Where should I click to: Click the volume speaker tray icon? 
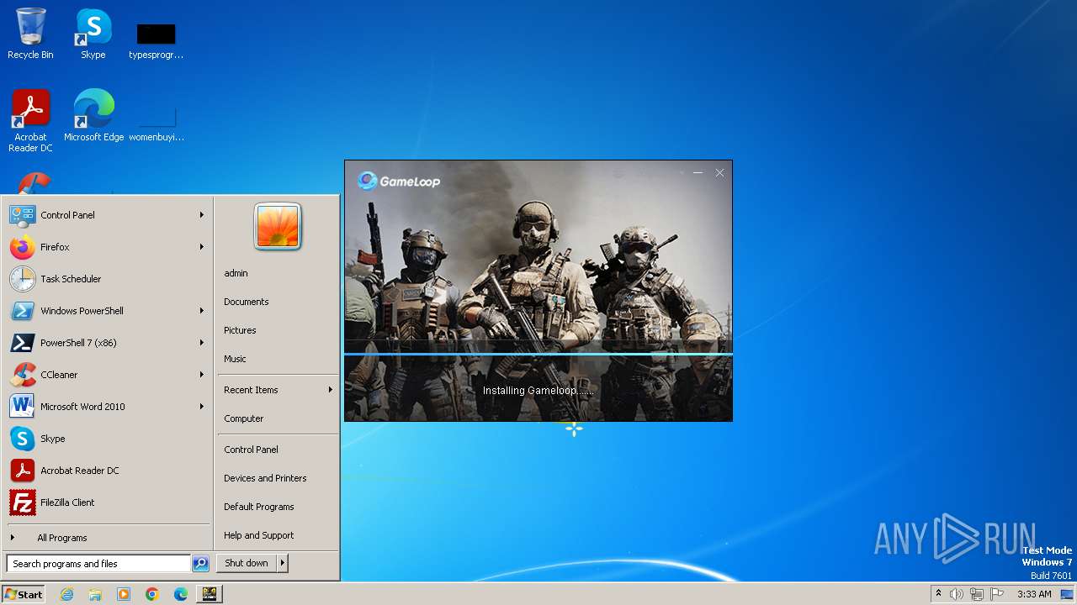[957, 594]
